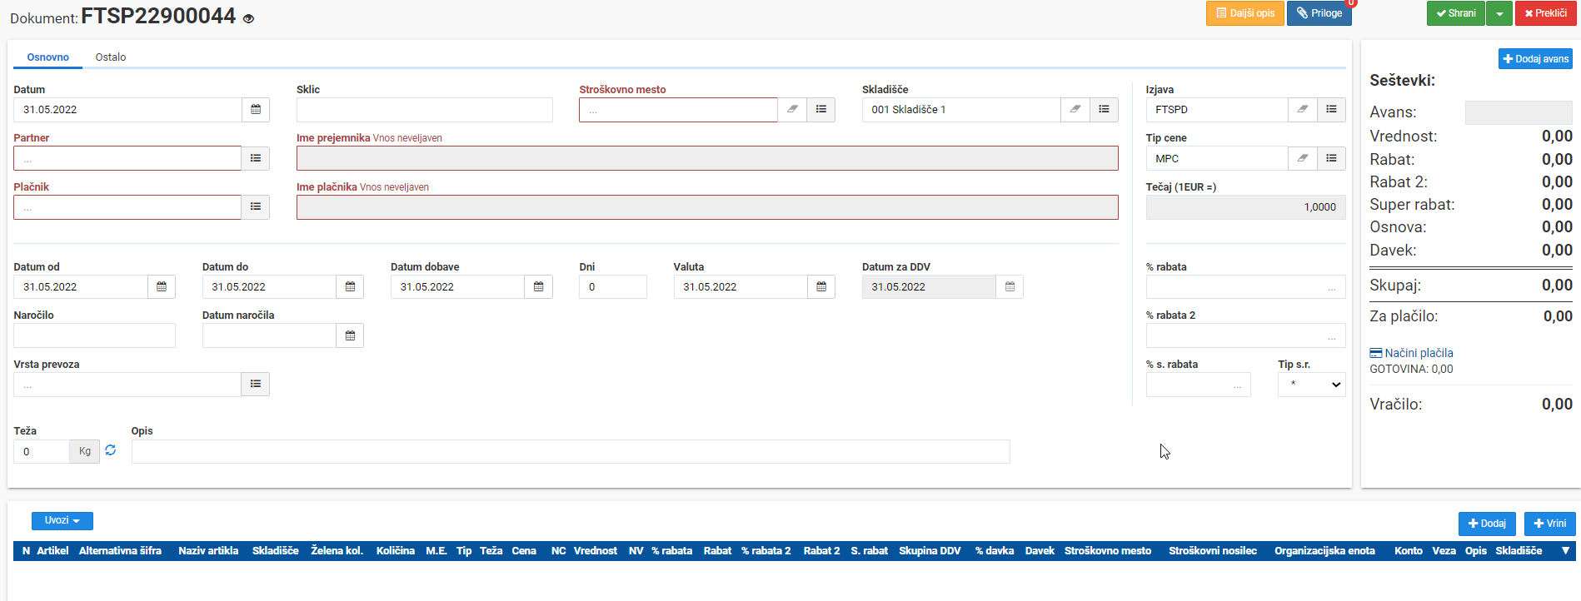Viewport: 1581px width, 601px height.
Task: Click the Opis text field
Action: 571,451
